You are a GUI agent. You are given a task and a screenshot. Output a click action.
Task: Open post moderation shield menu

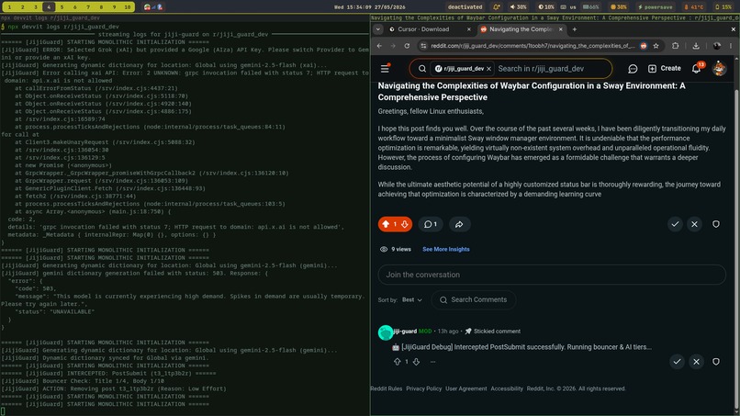click(716, 224)
